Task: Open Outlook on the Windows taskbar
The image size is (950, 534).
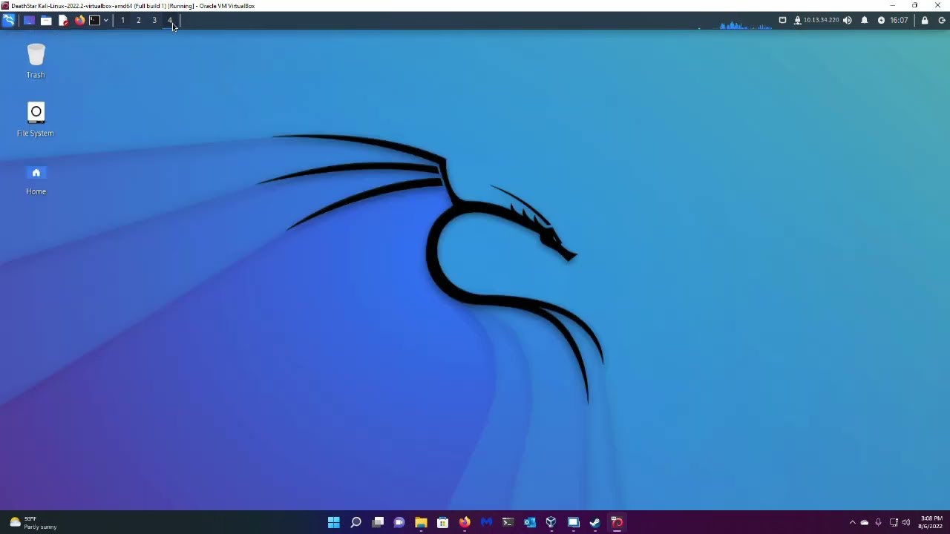Action: click(530, 523)
